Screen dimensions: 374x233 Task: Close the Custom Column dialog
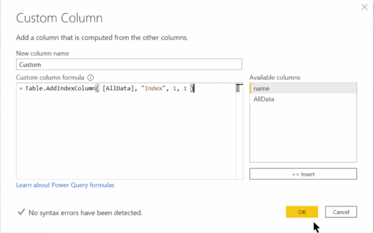364,7
